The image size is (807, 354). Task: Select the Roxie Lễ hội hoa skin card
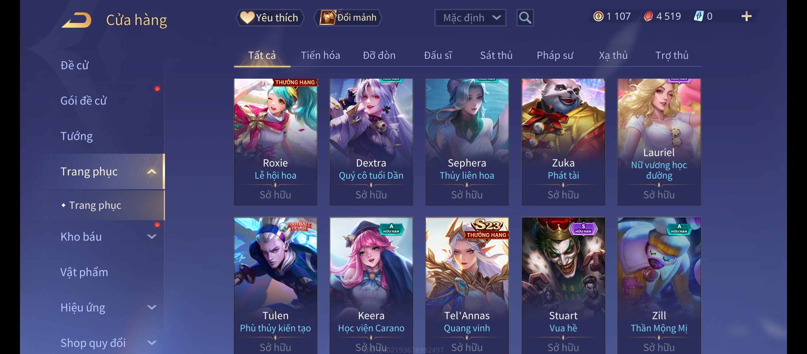(276, 142)
